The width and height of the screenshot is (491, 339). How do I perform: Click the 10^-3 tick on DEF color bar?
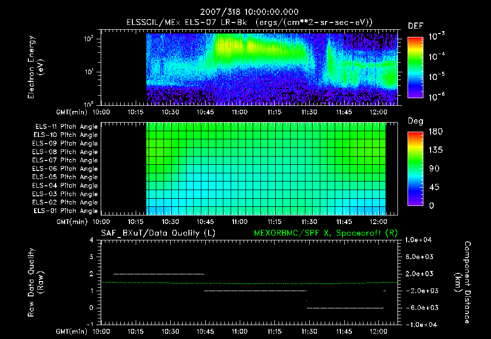pos(436,36)
